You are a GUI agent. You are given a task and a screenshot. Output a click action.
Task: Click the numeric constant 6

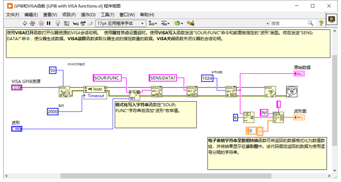235,118
